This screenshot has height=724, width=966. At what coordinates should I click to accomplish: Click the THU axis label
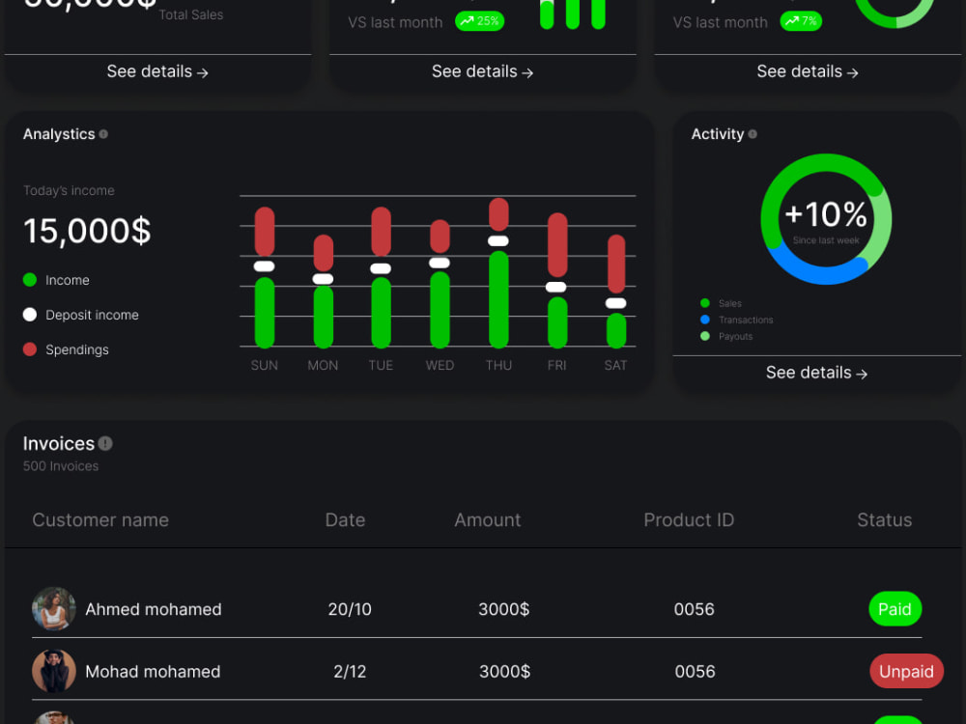click(x=498, y=365)
